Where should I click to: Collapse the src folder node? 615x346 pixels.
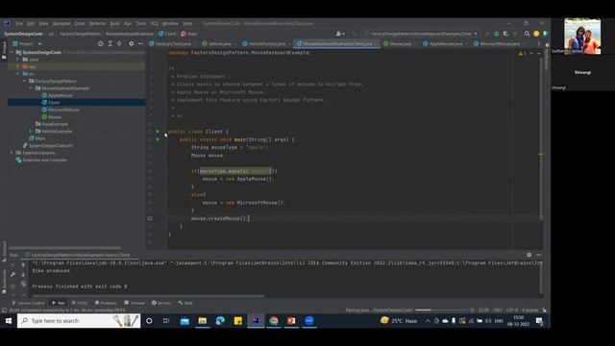coord(17,74)
